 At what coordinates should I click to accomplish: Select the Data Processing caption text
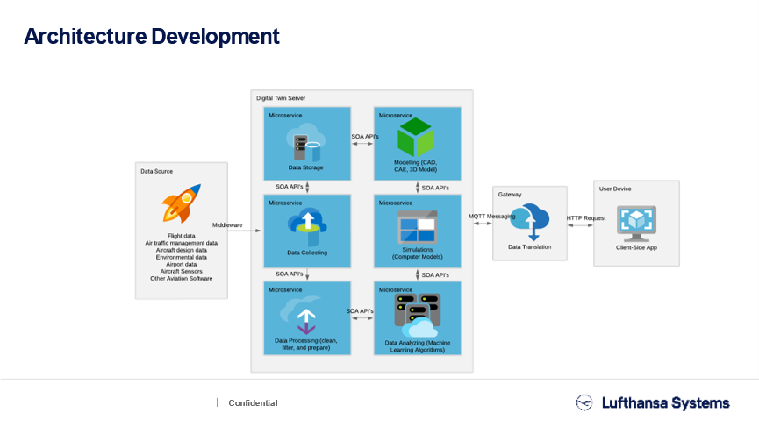pyautogui.click(x=306, y=344)
